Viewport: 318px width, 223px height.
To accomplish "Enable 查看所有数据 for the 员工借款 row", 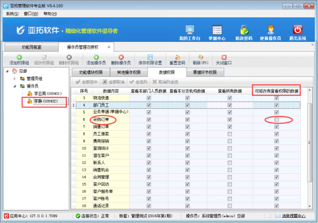I will [230, 134].
